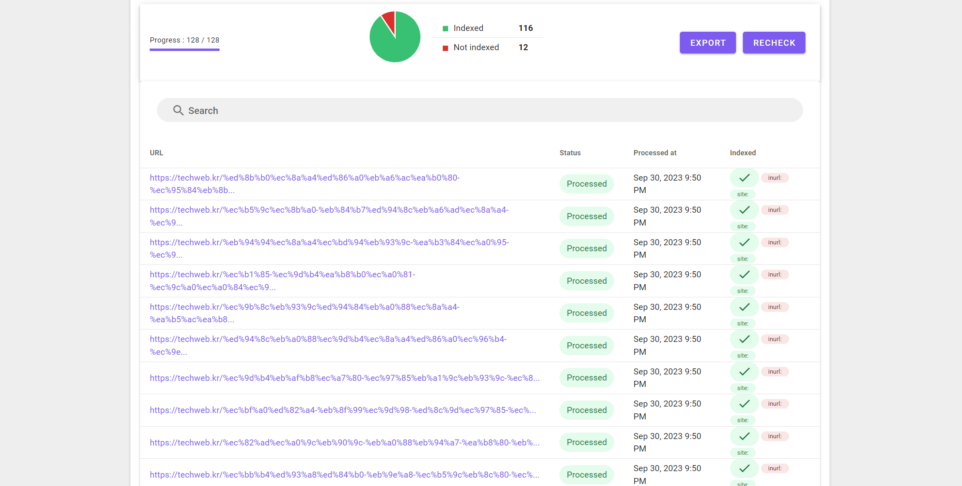Click Processed status badge in %ed%94%8c row
The height and width of the screenshot is (486, 962).
586,346
